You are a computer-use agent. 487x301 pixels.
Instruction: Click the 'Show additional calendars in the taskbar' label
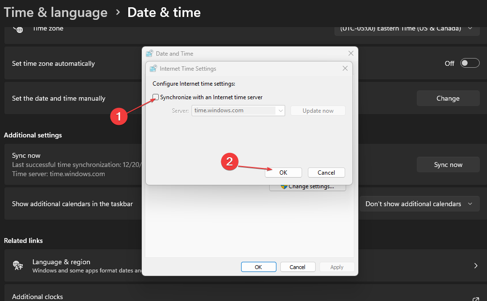click(72, 204)
